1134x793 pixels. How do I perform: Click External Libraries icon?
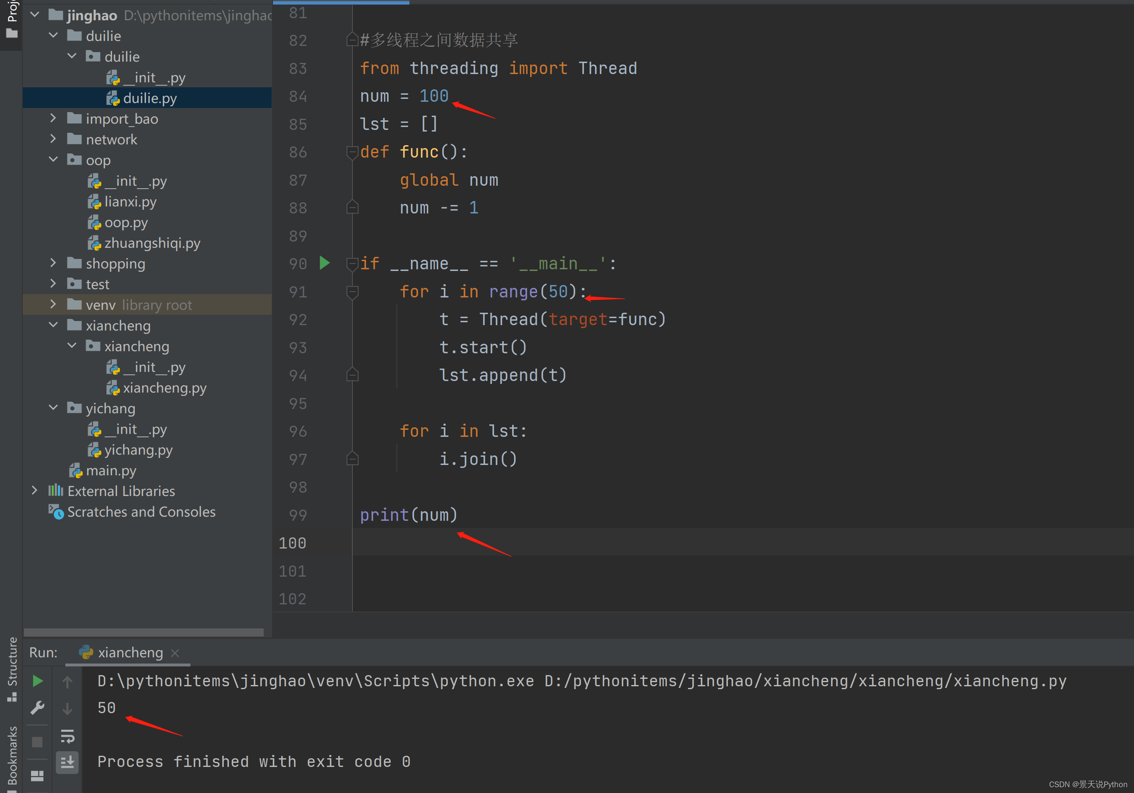pos(56,491)
